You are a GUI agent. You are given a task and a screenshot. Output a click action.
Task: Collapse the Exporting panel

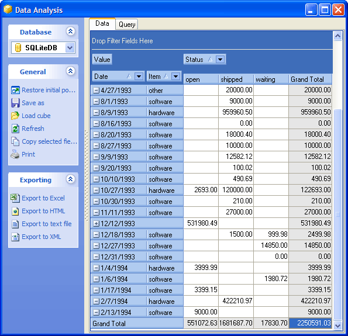(70, 179)
